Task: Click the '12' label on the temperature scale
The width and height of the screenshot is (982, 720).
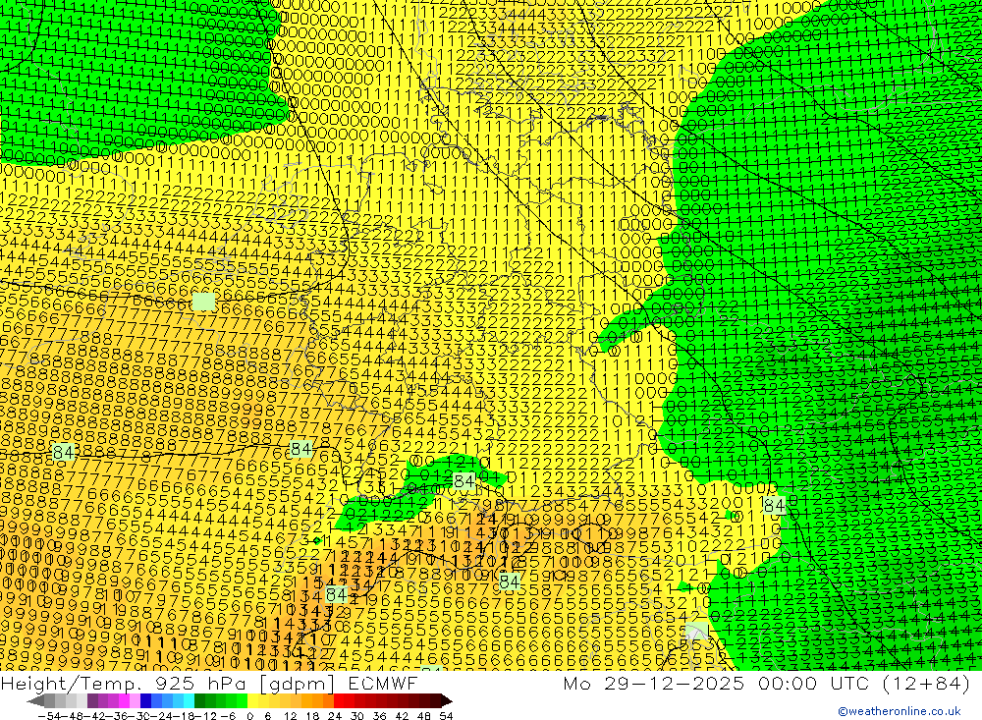Action: 290,716
